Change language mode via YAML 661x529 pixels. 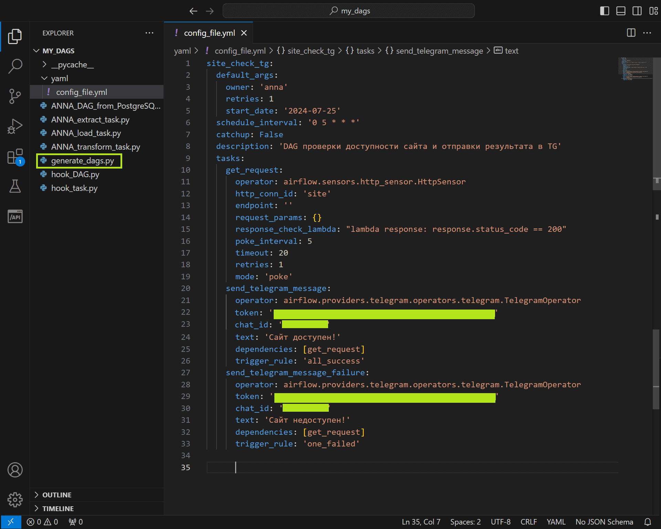coord(556,522)
